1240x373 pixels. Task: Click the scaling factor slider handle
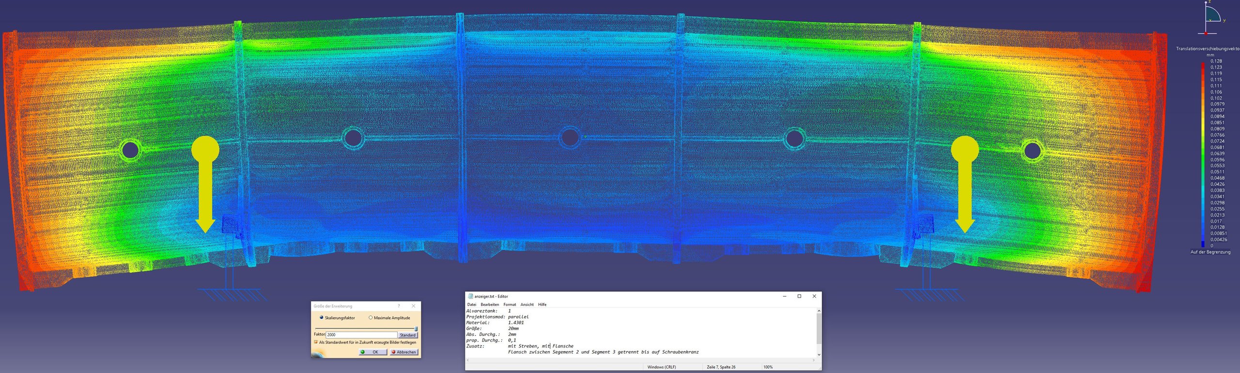pos(416,329)
